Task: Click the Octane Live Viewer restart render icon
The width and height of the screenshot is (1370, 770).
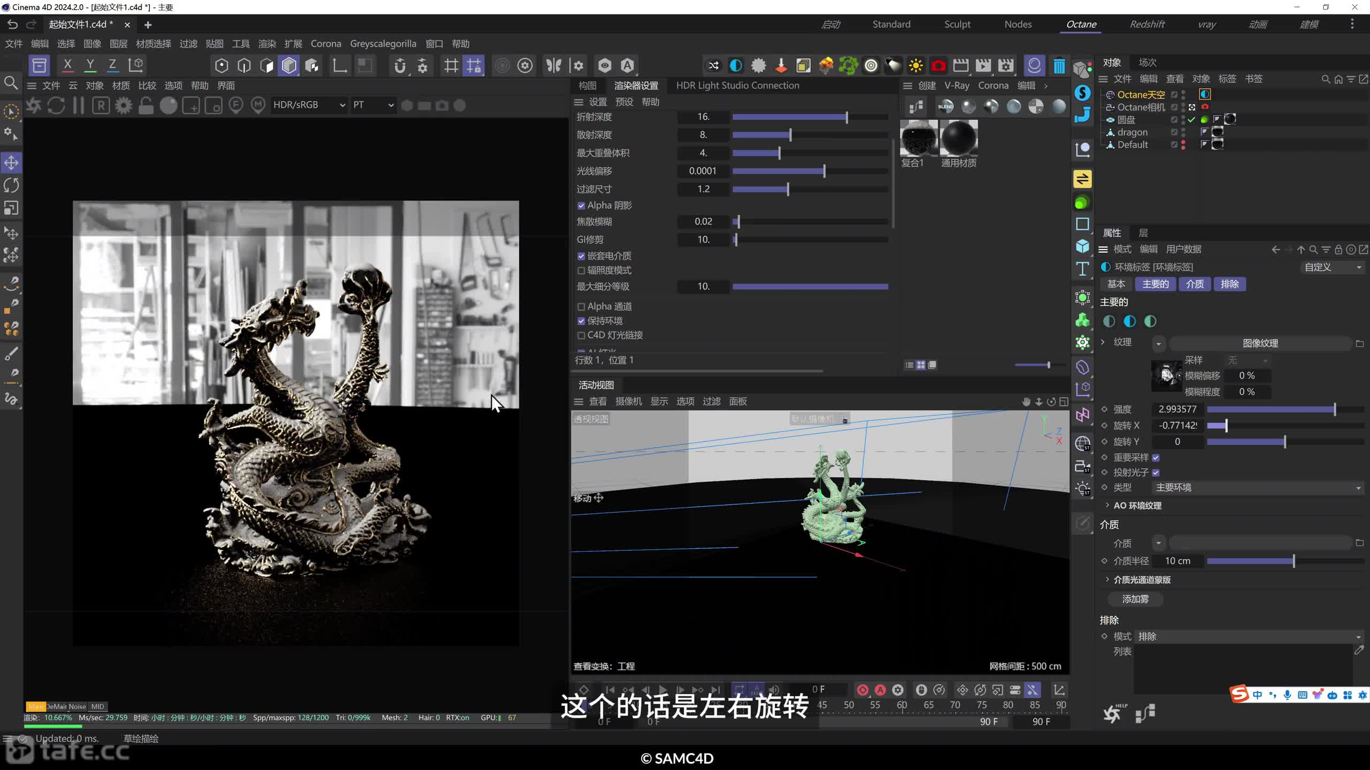Action: 56,105
